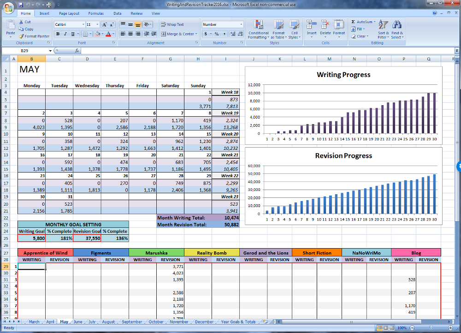Toggle underline on the selected cell
Viewport: 461px width, 333px height.
(x=72, y=34)
